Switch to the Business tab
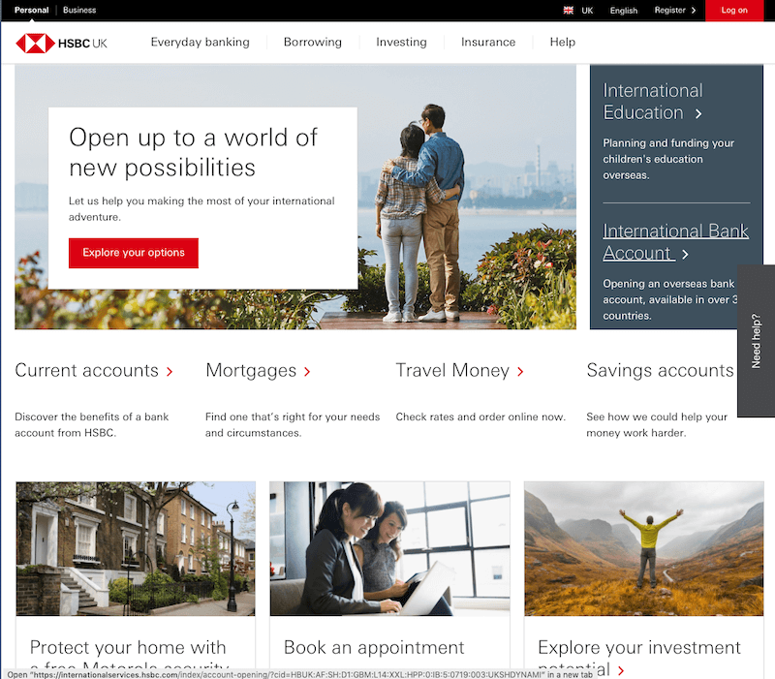Screen dimensions: 775x679 79,10
